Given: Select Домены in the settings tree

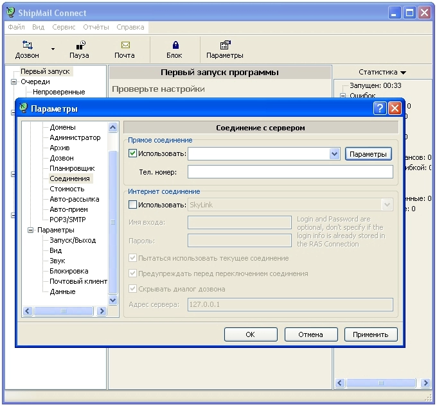Looking at the screenshot, I should click(x=63, y=127).
